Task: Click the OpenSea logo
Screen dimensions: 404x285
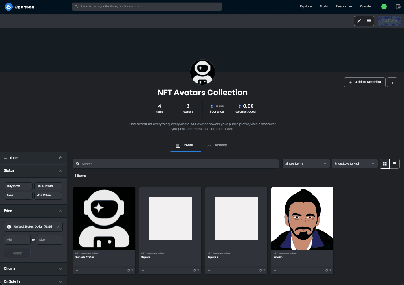Action: click(x=19, y=6)
